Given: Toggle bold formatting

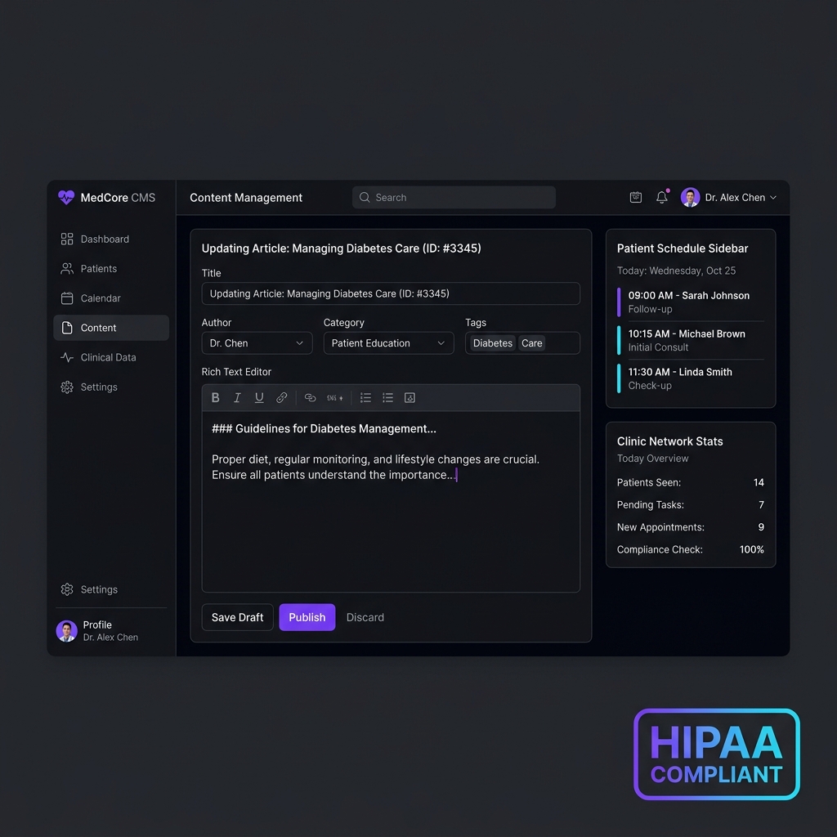Looking at the screenshot, I should tap(215, 398).
